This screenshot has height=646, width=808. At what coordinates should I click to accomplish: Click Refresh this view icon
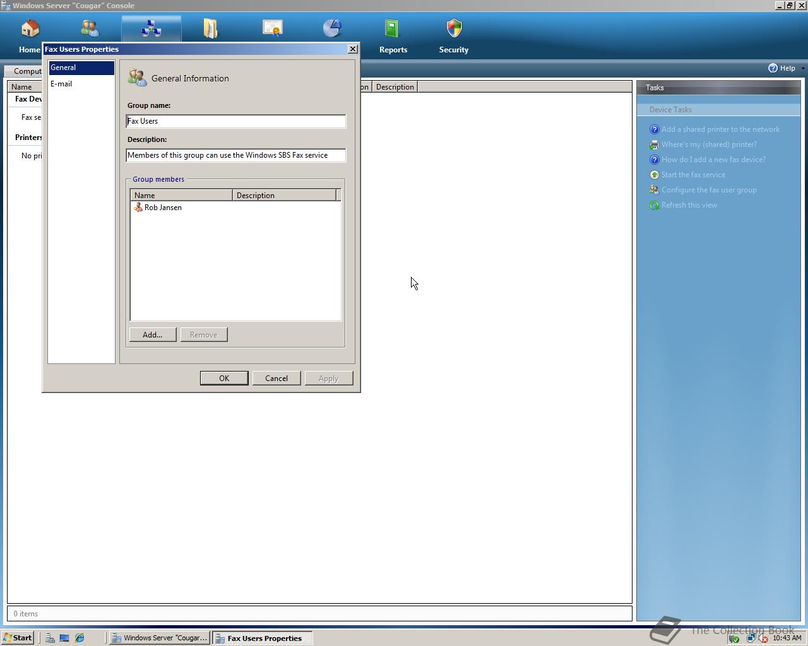pyautogui.click(x=655, y=205)
